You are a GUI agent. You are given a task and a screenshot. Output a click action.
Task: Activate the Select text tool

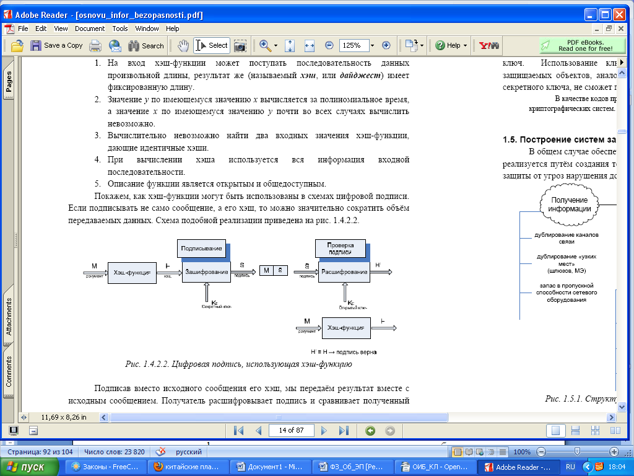pyautogui.click(x=212, y=45)
